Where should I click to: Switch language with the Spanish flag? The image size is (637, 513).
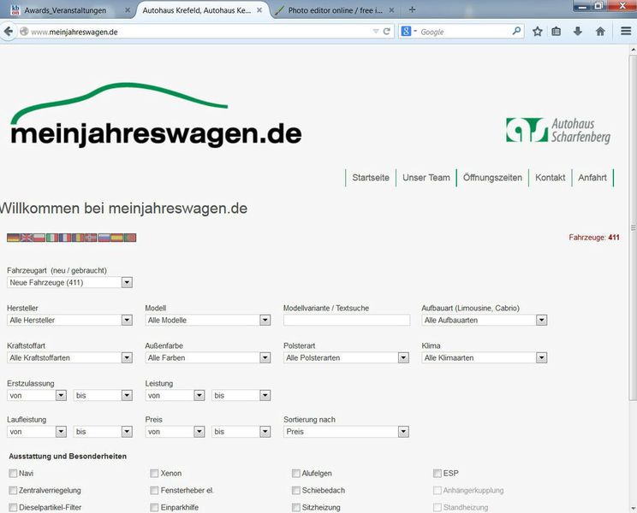(x=117, y=238)
